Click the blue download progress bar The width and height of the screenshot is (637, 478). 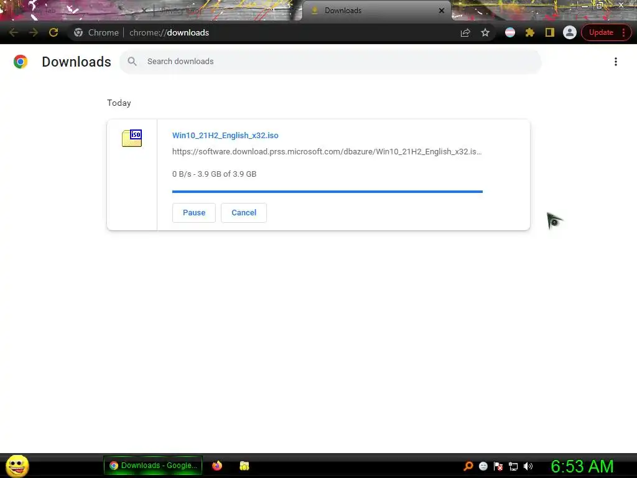[x=327, y=192]
